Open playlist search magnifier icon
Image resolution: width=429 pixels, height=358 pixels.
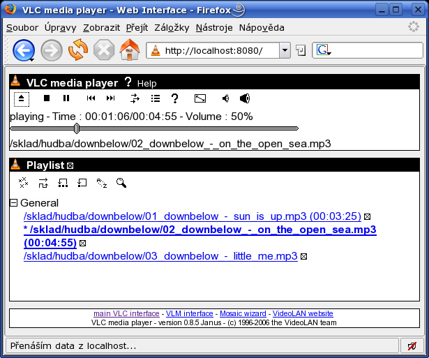tap(121, 183)
